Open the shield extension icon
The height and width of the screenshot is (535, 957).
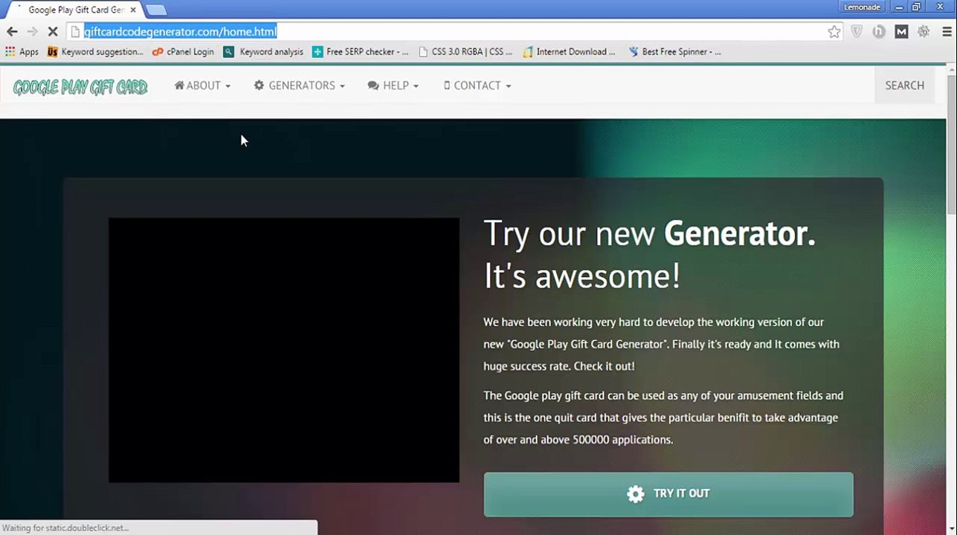tap(857, 31)
